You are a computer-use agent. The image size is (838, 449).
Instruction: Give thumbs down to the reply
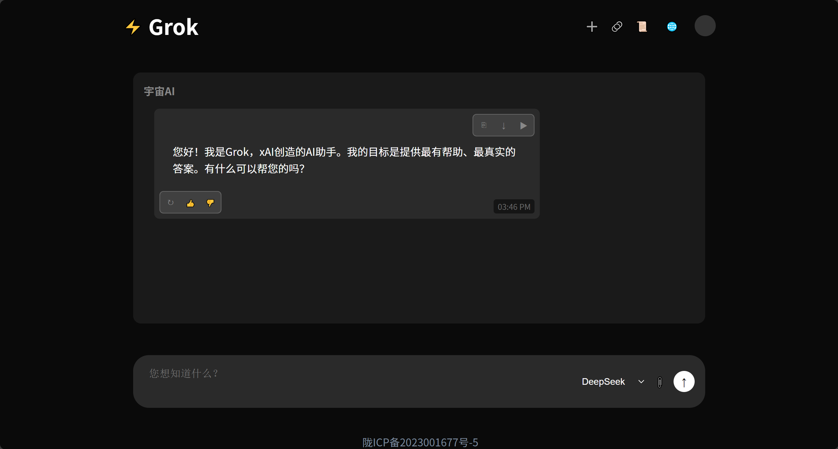210,203
